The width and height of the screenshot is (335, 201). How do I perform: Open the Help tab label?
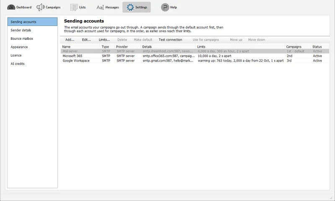(x=173, y=7)
